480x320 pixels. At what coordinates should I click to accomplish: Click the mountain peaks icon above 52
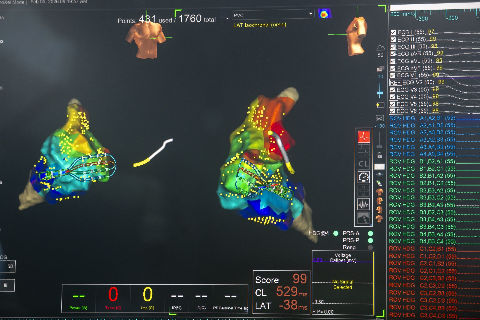click(x=381, y=47)
